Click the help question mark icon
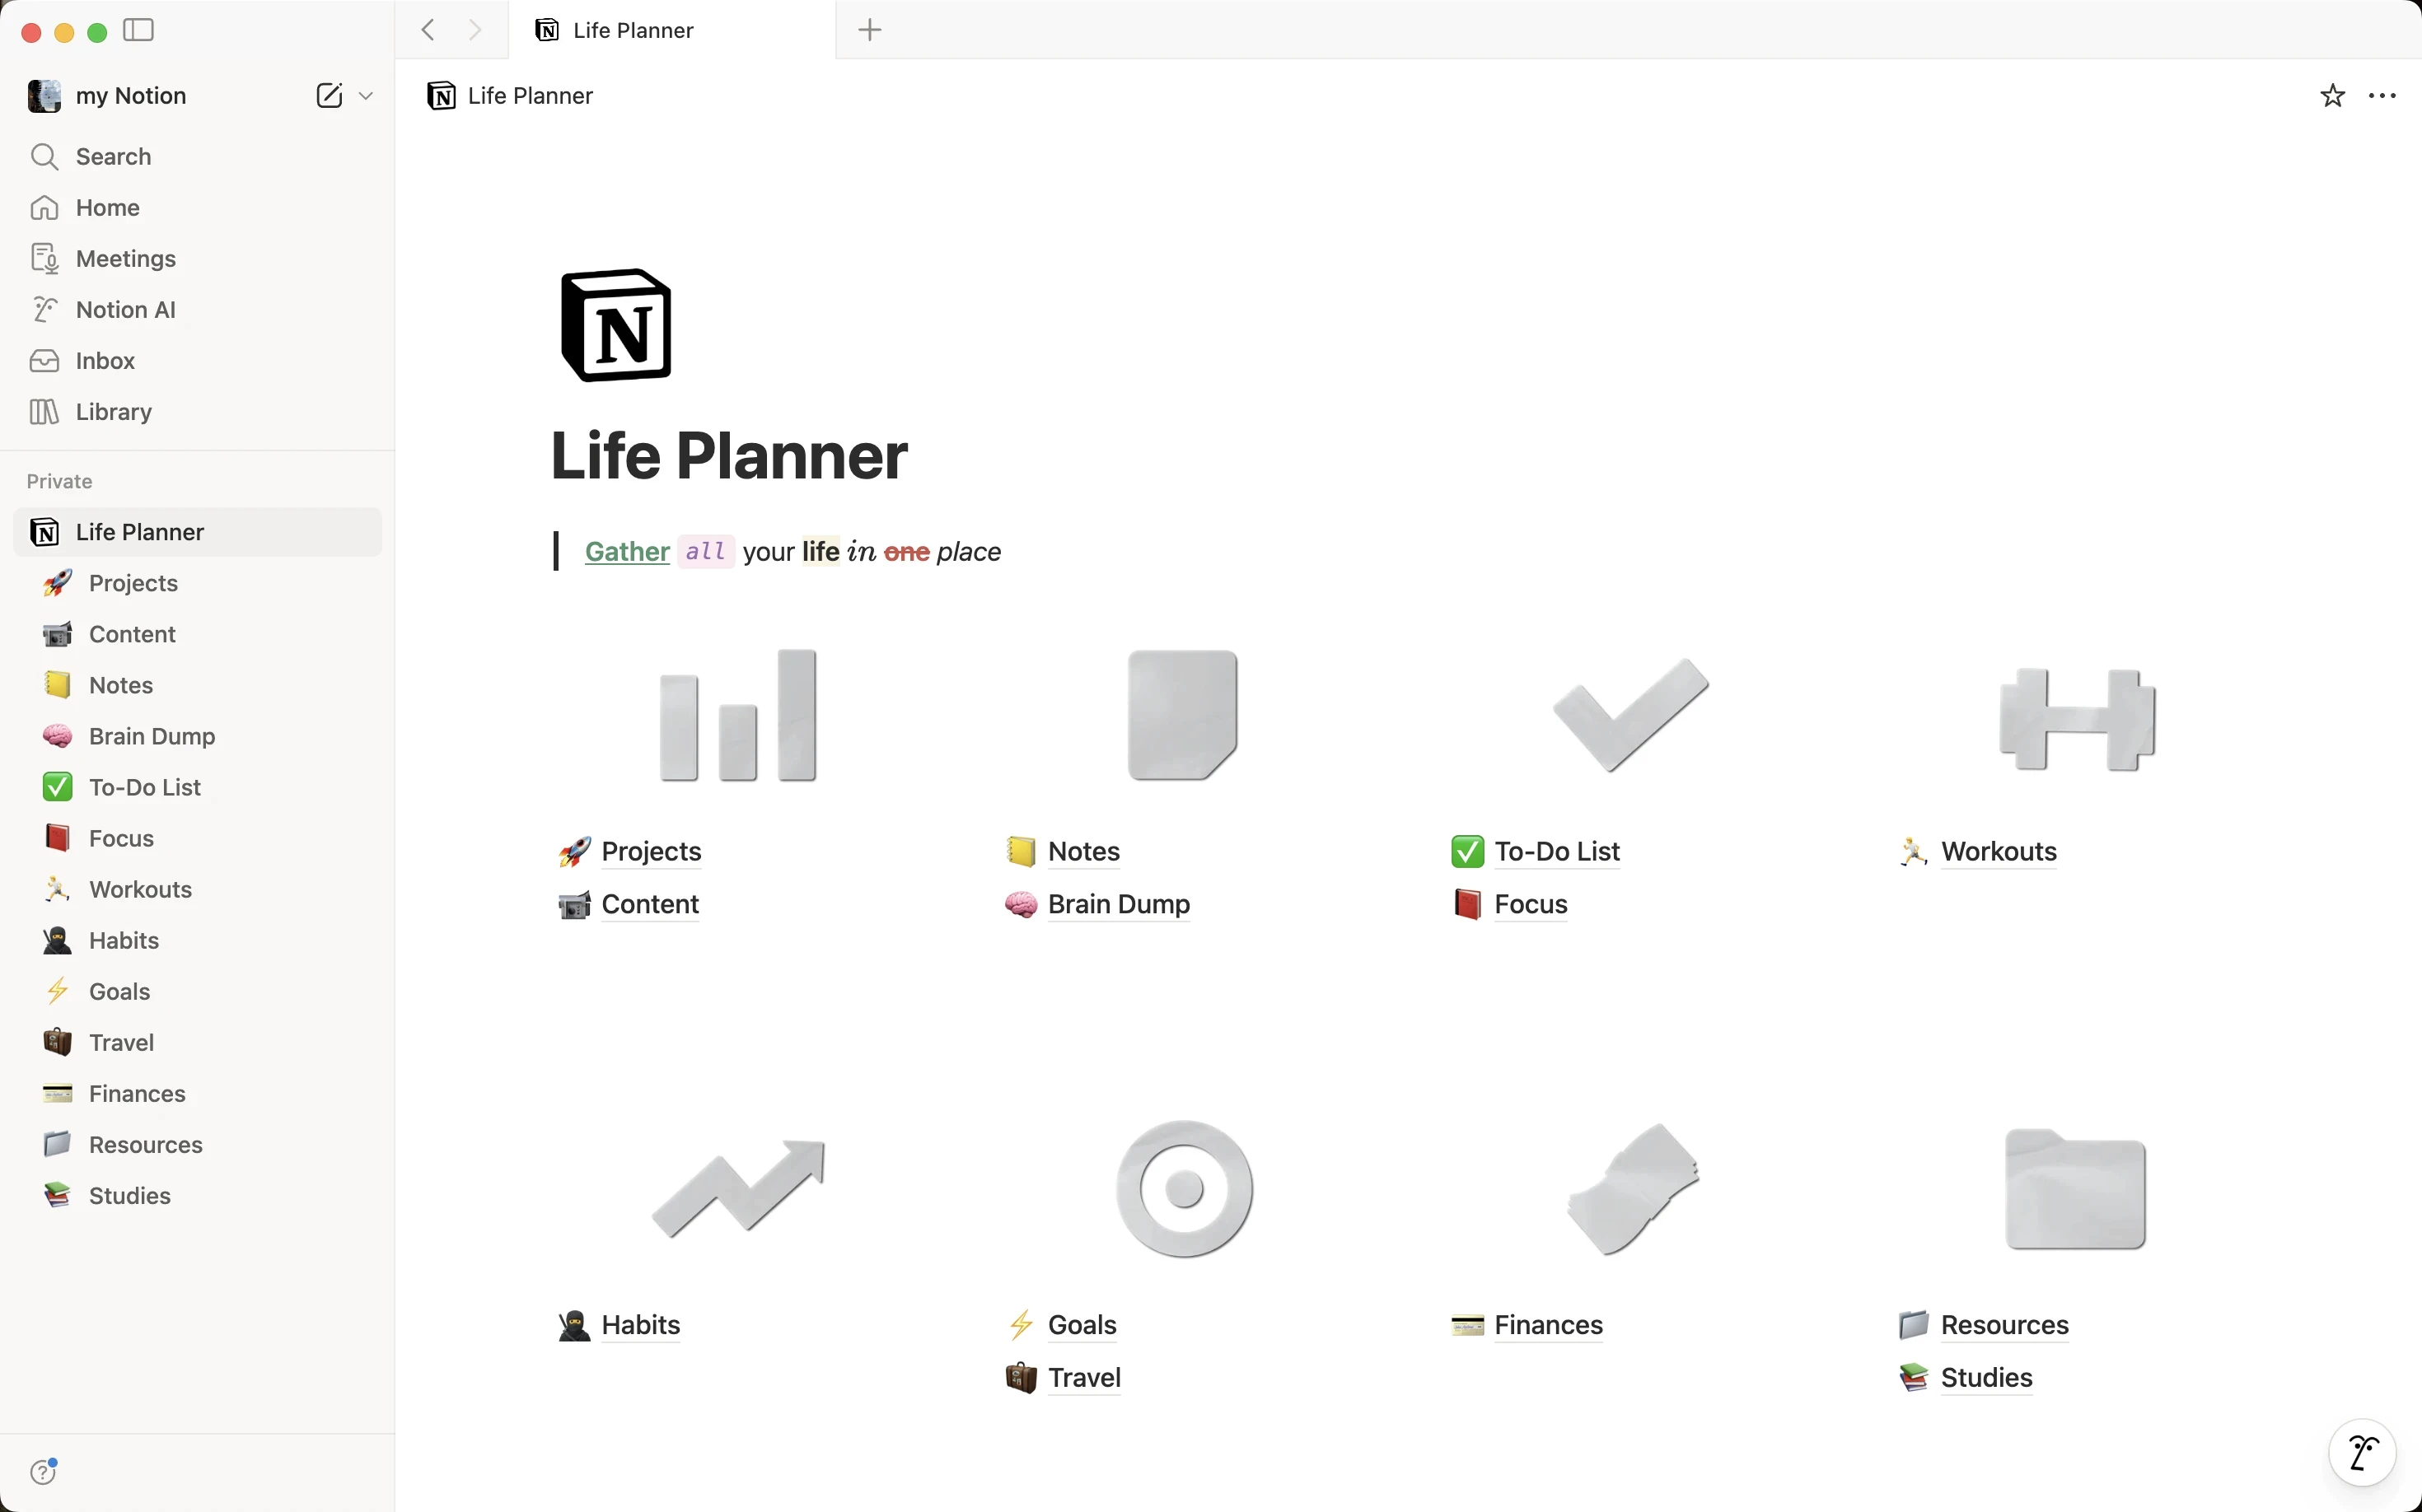This screenshot has height=1512, width=2422. point(43,1471)
